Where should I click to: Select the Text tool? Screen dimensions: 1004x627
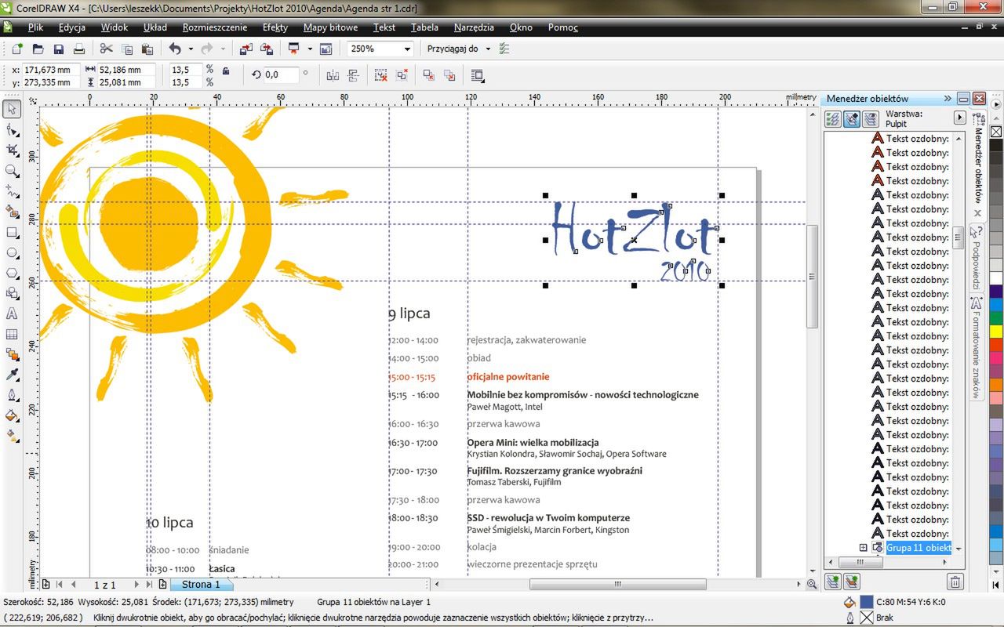click(x=12, y=313)
